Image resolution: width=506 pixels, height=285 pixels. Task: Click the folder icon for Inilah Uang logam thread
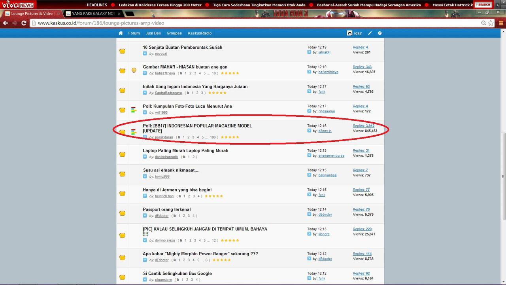(123, 90)
